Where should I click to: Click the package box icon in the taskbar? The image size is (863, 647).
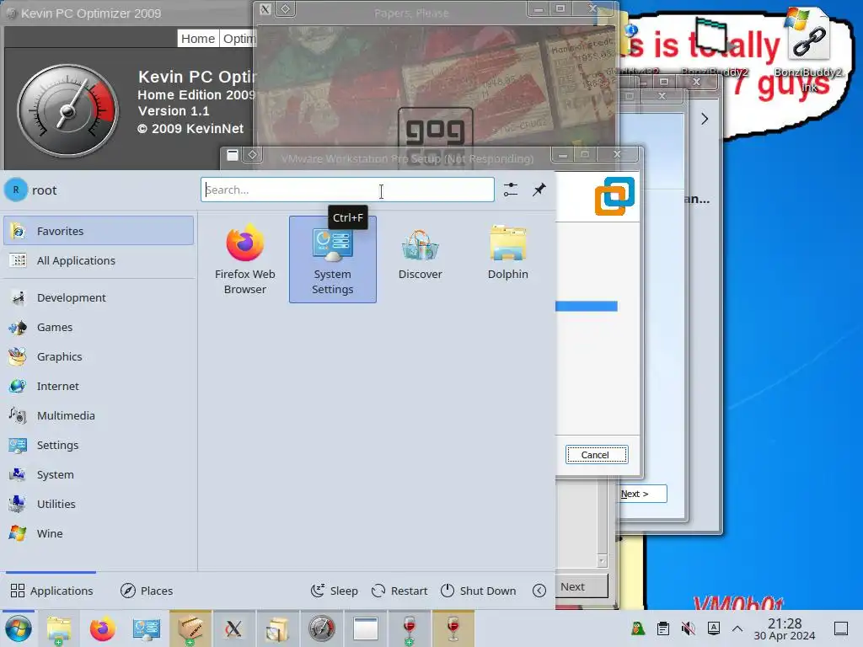pyautogui.click(x=190, y=628)
